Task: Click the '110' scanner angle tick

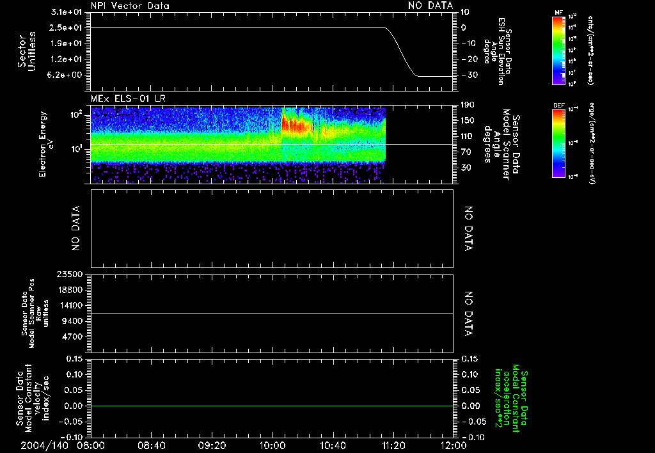Action: [x=468, y=136]
